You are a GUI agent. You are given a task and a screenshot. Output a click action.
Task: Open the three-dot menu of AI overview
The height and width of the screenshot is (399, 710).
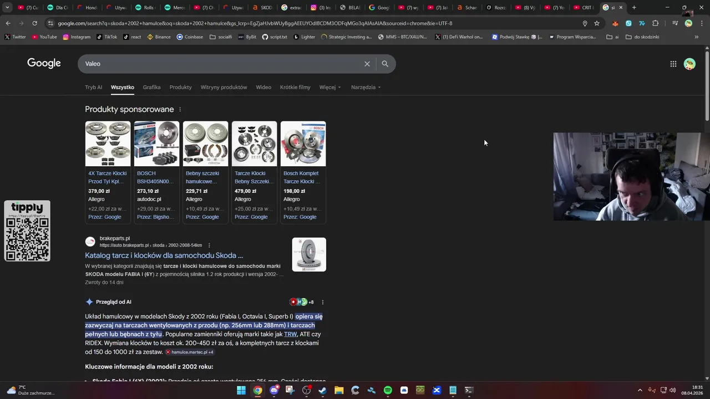(323, 302)
